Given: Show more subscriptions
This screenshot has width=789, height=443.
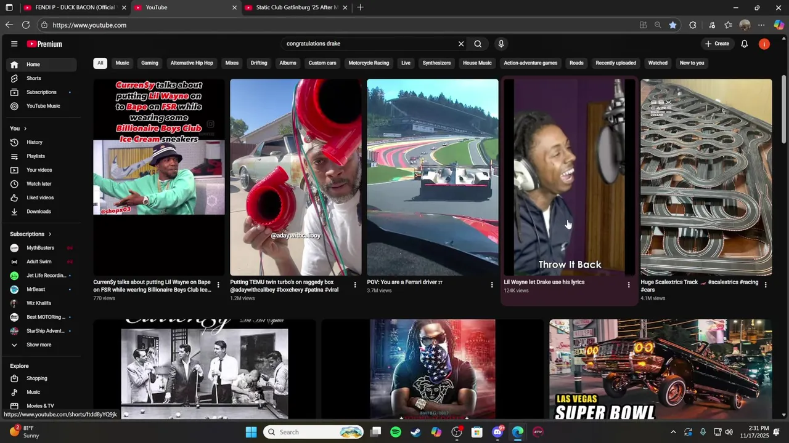Looking at the screenshot, I should (40, 345).
